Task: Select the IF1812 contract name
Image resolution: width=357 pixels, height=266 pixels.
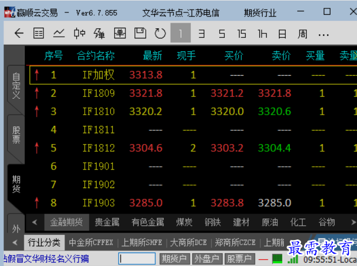Action: tap(99, 148)
